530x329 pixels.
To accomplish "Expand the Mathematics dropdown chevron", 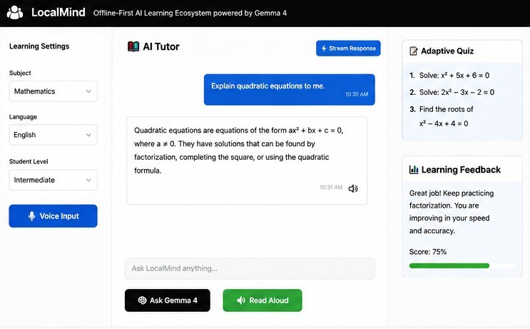I will coord(88,91).
